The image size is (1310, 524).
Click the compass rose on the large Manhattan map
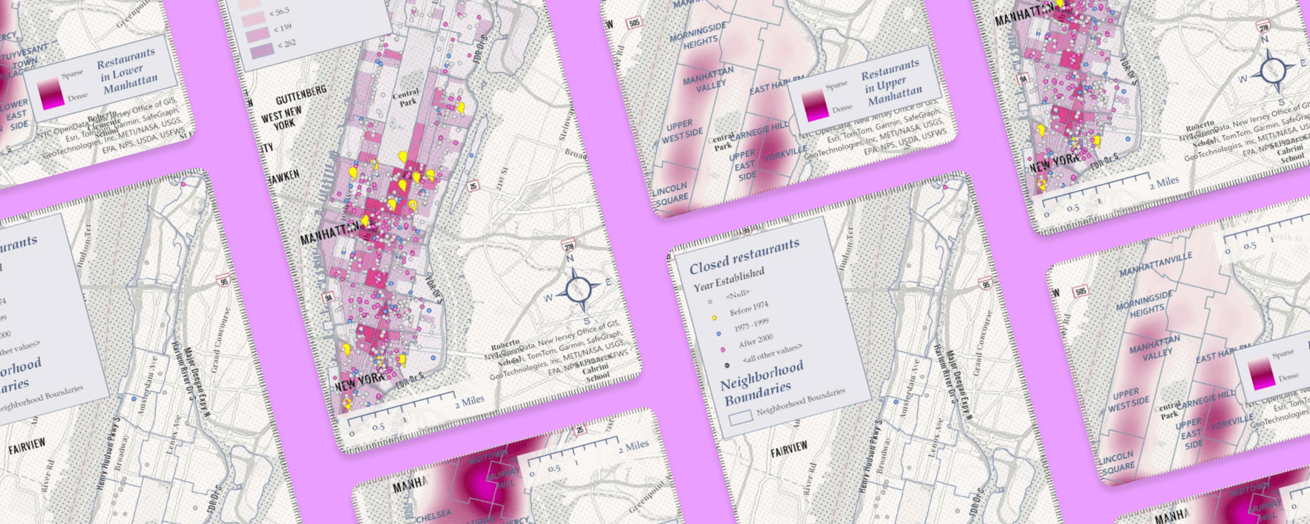580,289
